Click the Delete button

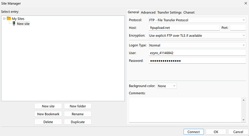point(48,122)
